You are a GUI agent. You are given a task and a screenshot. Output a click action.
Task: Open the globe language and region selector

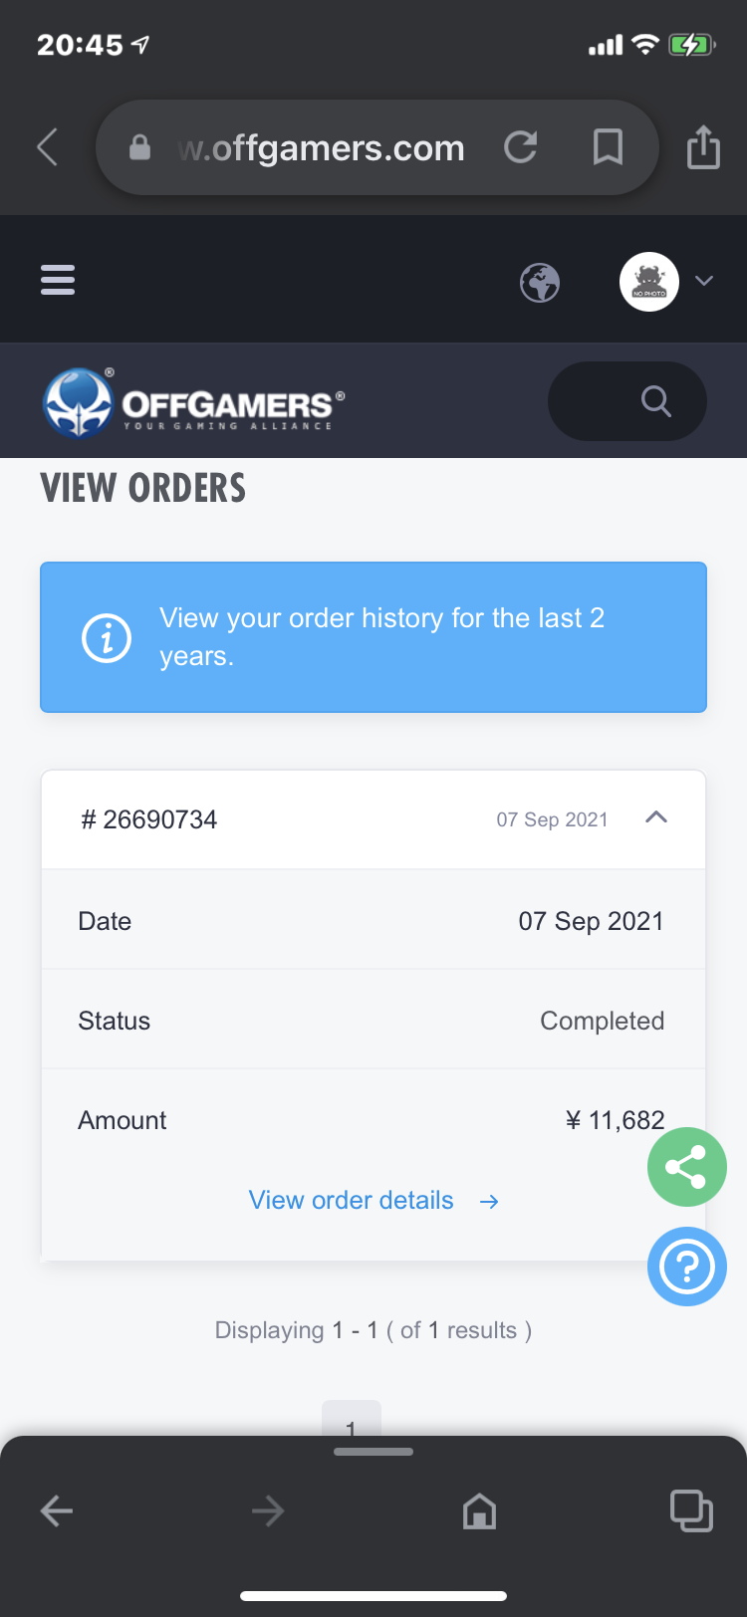click(540, 283)
